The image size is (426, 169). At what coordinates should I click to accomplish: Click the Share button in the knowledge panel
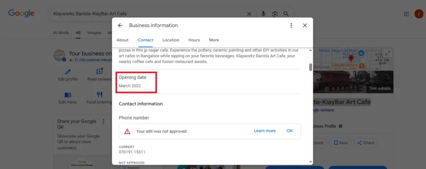point(365,143)
